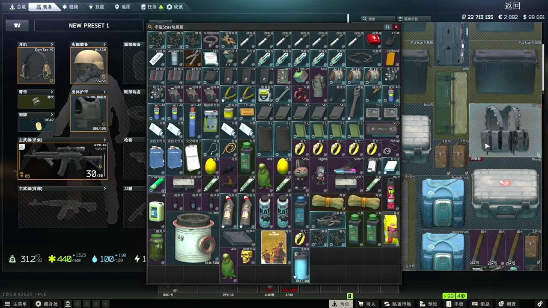The image size is (548, 308).
Task: Open the 总览 overview tab
Action: tap(18, 7)
